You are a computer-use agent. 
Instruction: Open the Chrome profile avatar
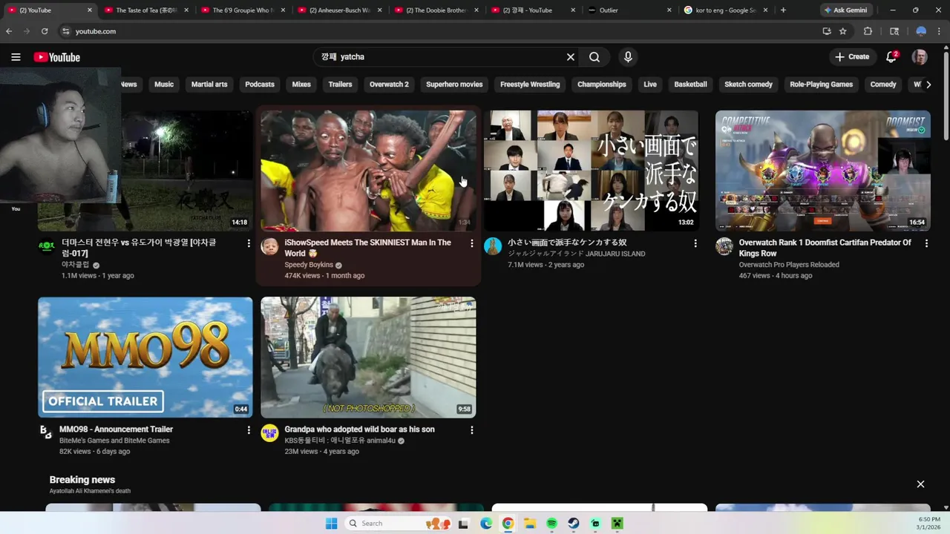tap(921, 31)
